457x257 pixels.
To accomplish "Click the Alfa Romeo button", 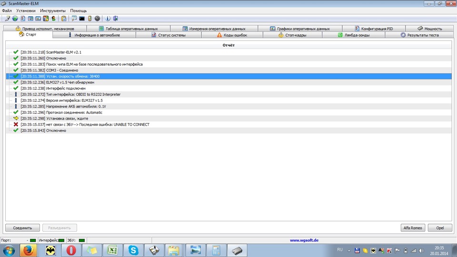I will point(413,227).
